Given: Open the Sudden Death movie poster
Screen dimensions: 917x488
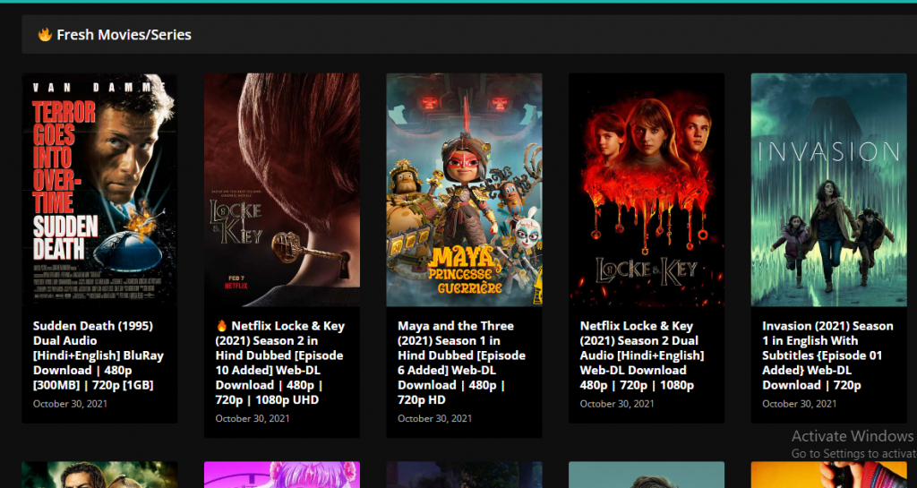Looking at the screenshot, I should (x=99, y=189).
